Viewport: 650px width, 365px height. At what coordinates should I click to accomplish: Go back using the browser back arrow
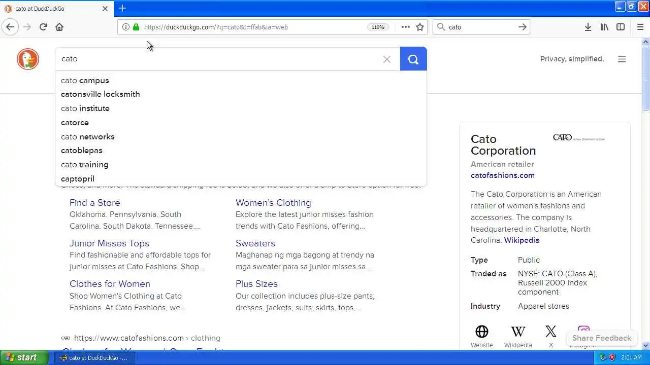[10, 27]
